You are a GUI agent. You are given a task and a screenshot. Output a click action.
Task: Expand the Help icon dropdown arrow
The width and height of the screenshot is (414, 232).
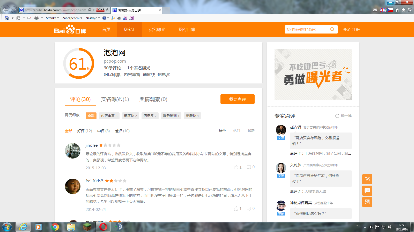point(108,18)
